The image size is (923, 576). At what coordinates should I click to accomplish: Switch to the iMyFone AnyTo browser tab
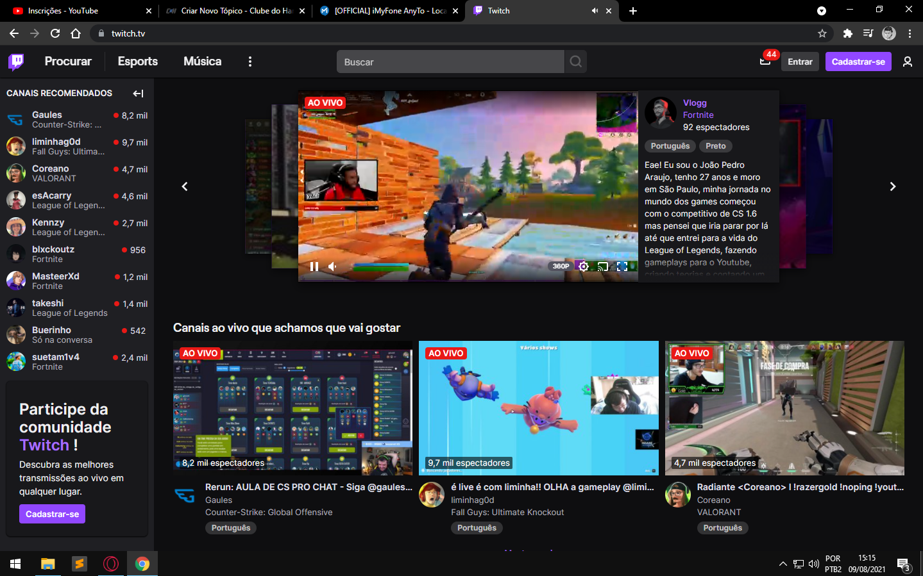pyautogui.click(x=389, y=11)
